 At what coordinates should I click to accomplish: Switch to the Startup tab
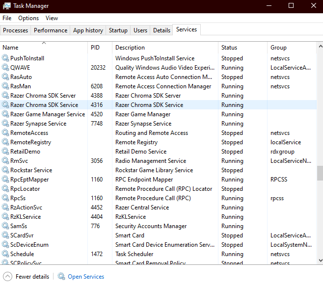(x=118, y=30)
